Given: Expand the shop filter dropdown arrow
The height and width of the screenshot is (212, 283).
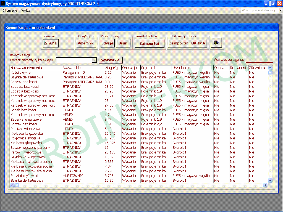Looking at the screenshot, I should pyautogui.click(x=94, y=60).
